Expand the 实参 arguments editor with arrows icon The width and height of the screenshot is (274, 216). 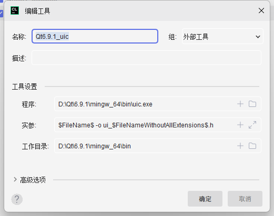pos(252,125)
